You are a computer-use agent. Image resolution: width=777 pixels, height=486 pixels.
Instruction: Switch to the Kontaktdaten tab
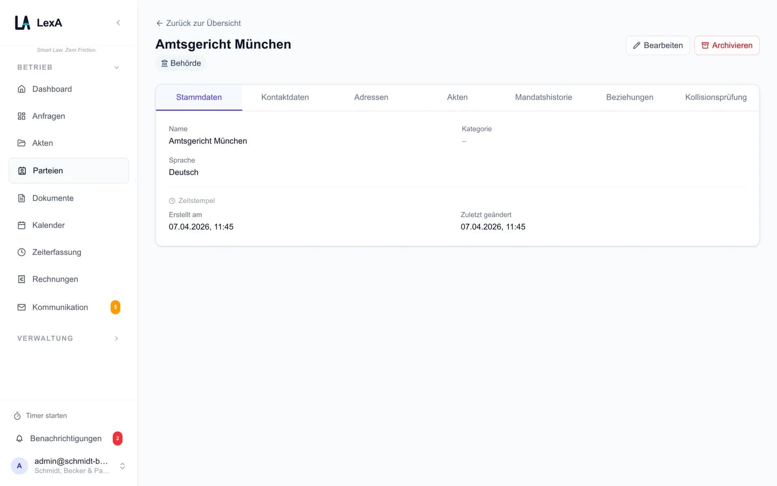pyautogui.click(x=285, y=97)
